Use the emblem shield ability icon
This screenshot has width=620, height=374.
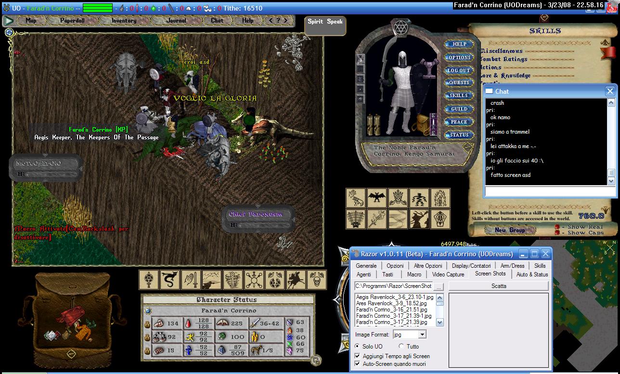coord(440,219)
